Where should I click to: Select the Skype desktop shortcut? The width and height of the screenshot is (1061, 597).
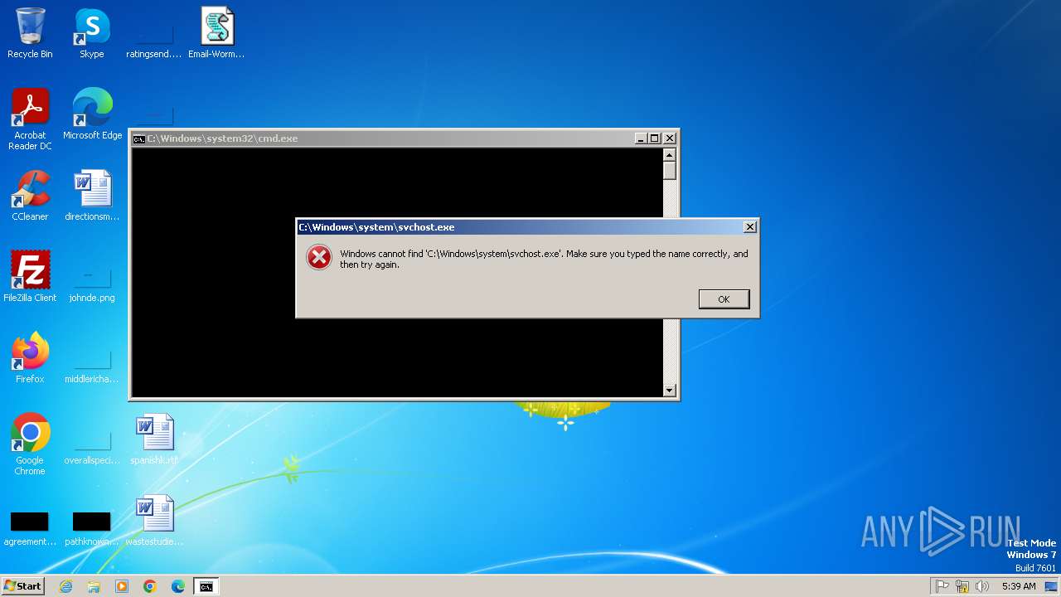click(92, 33)
